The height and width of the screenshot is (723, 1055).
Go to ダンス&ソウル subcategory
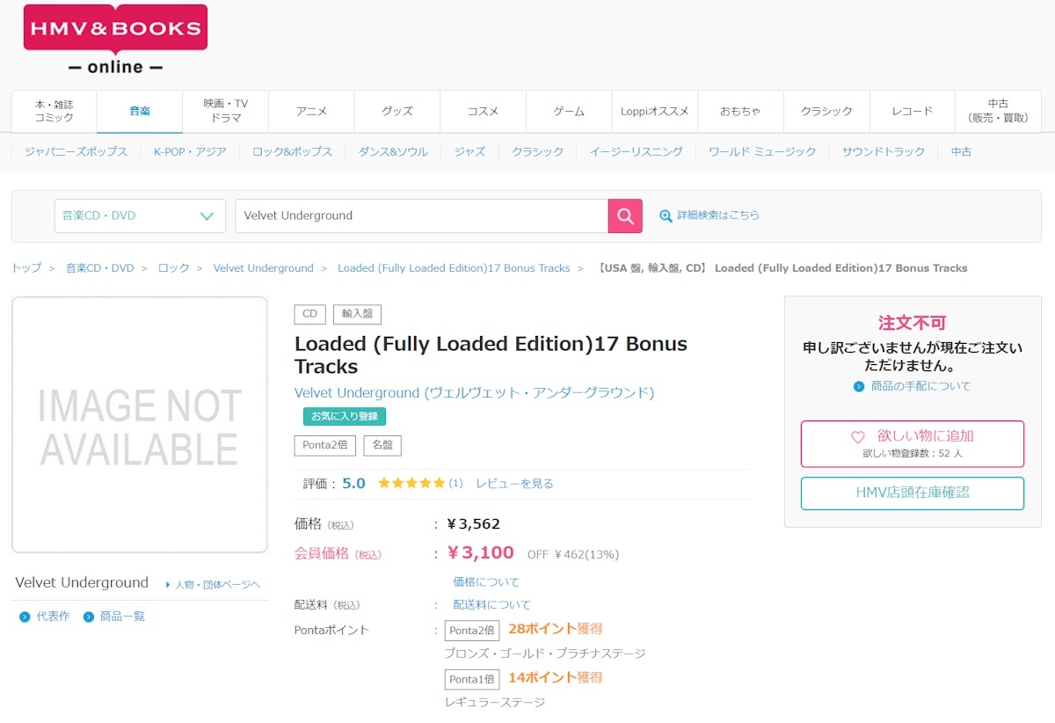(393, 152)
